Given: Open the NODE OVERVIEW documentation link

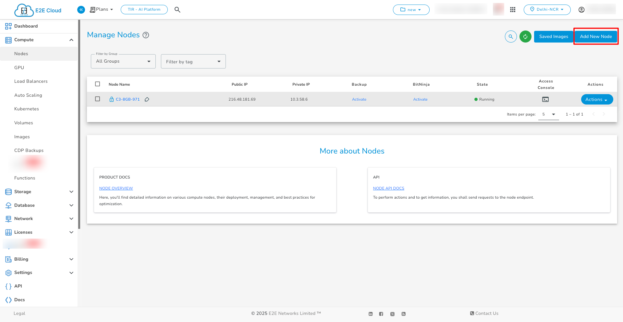Looking at the screenshot, I should [x=116, y=188].
